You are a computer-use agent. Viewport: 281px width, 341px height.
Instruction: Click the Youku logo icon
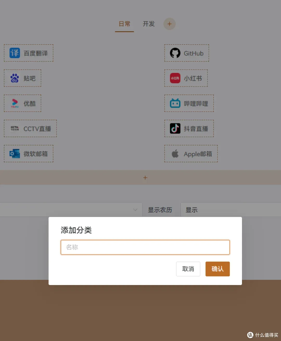[15, 103]
